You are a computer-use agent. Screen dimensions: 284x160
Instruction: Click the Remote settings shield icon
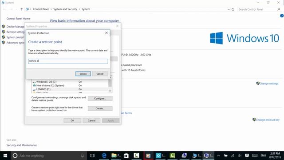(4, 32)
